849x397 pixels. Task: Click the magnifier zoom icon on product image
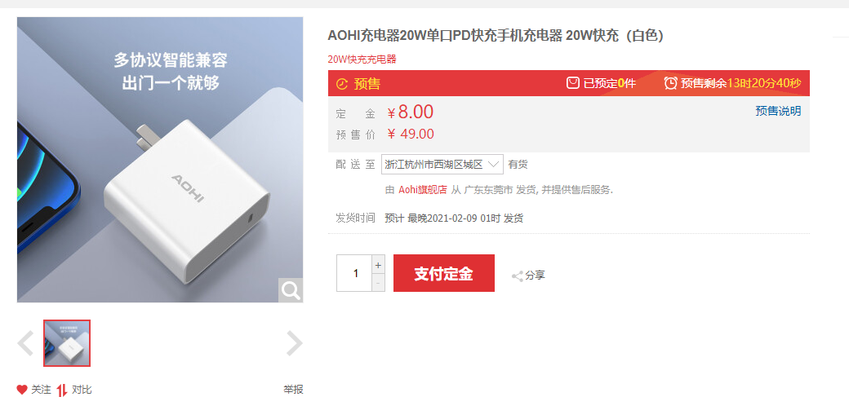[x=291, y=290]
